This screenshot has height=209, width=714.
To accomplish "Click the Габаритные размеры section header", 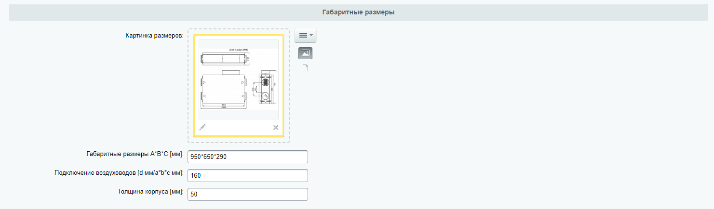I will (x=359, y=13).
